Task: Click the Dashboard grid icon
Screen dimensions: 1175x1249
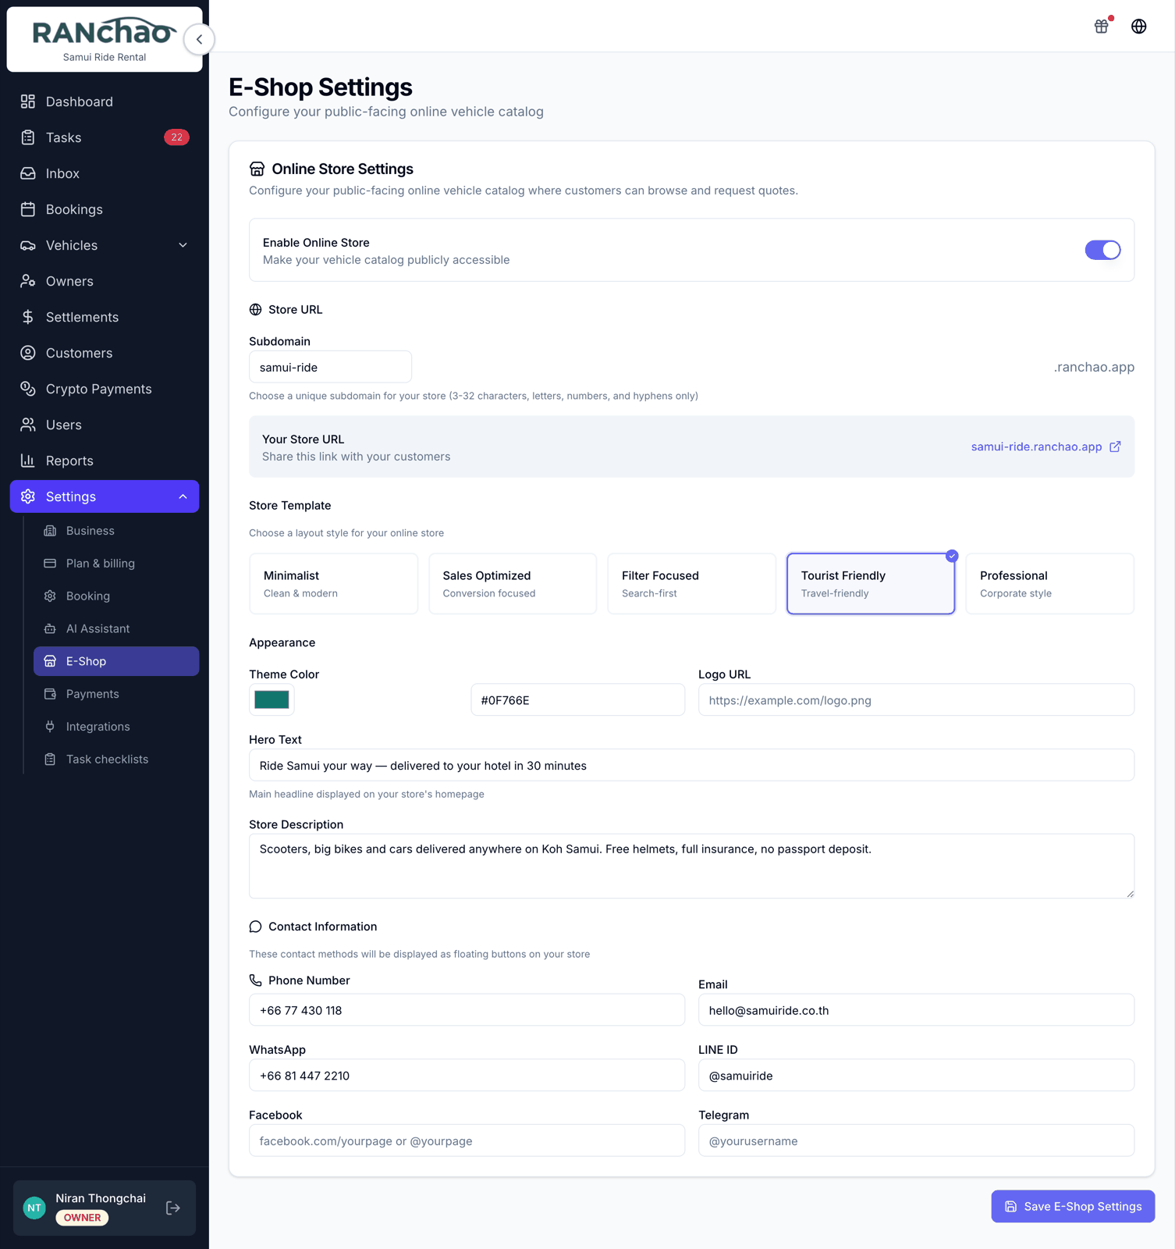Action: pos(28,101)
